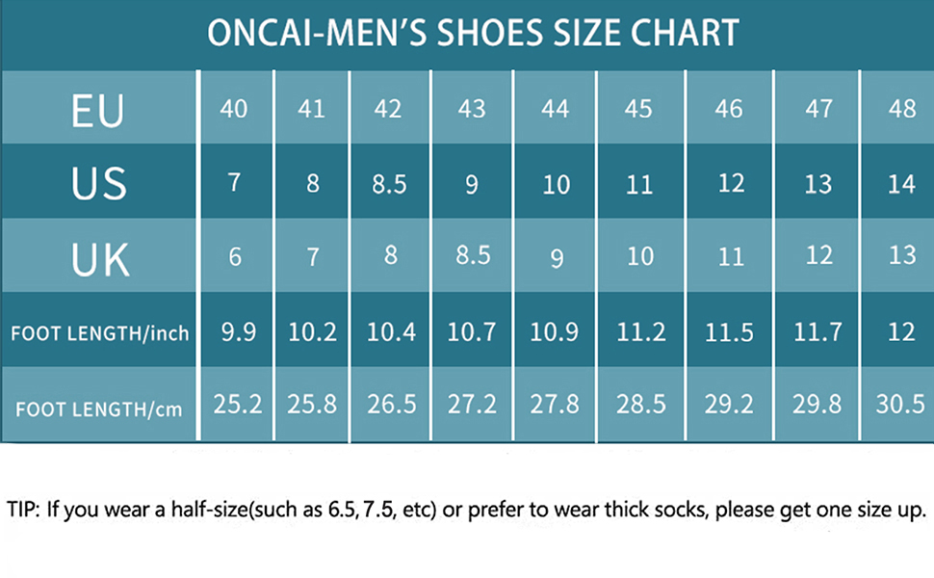934x578 pixels.
Task: Click the UK row header label
Action: (x=99, y=257)
